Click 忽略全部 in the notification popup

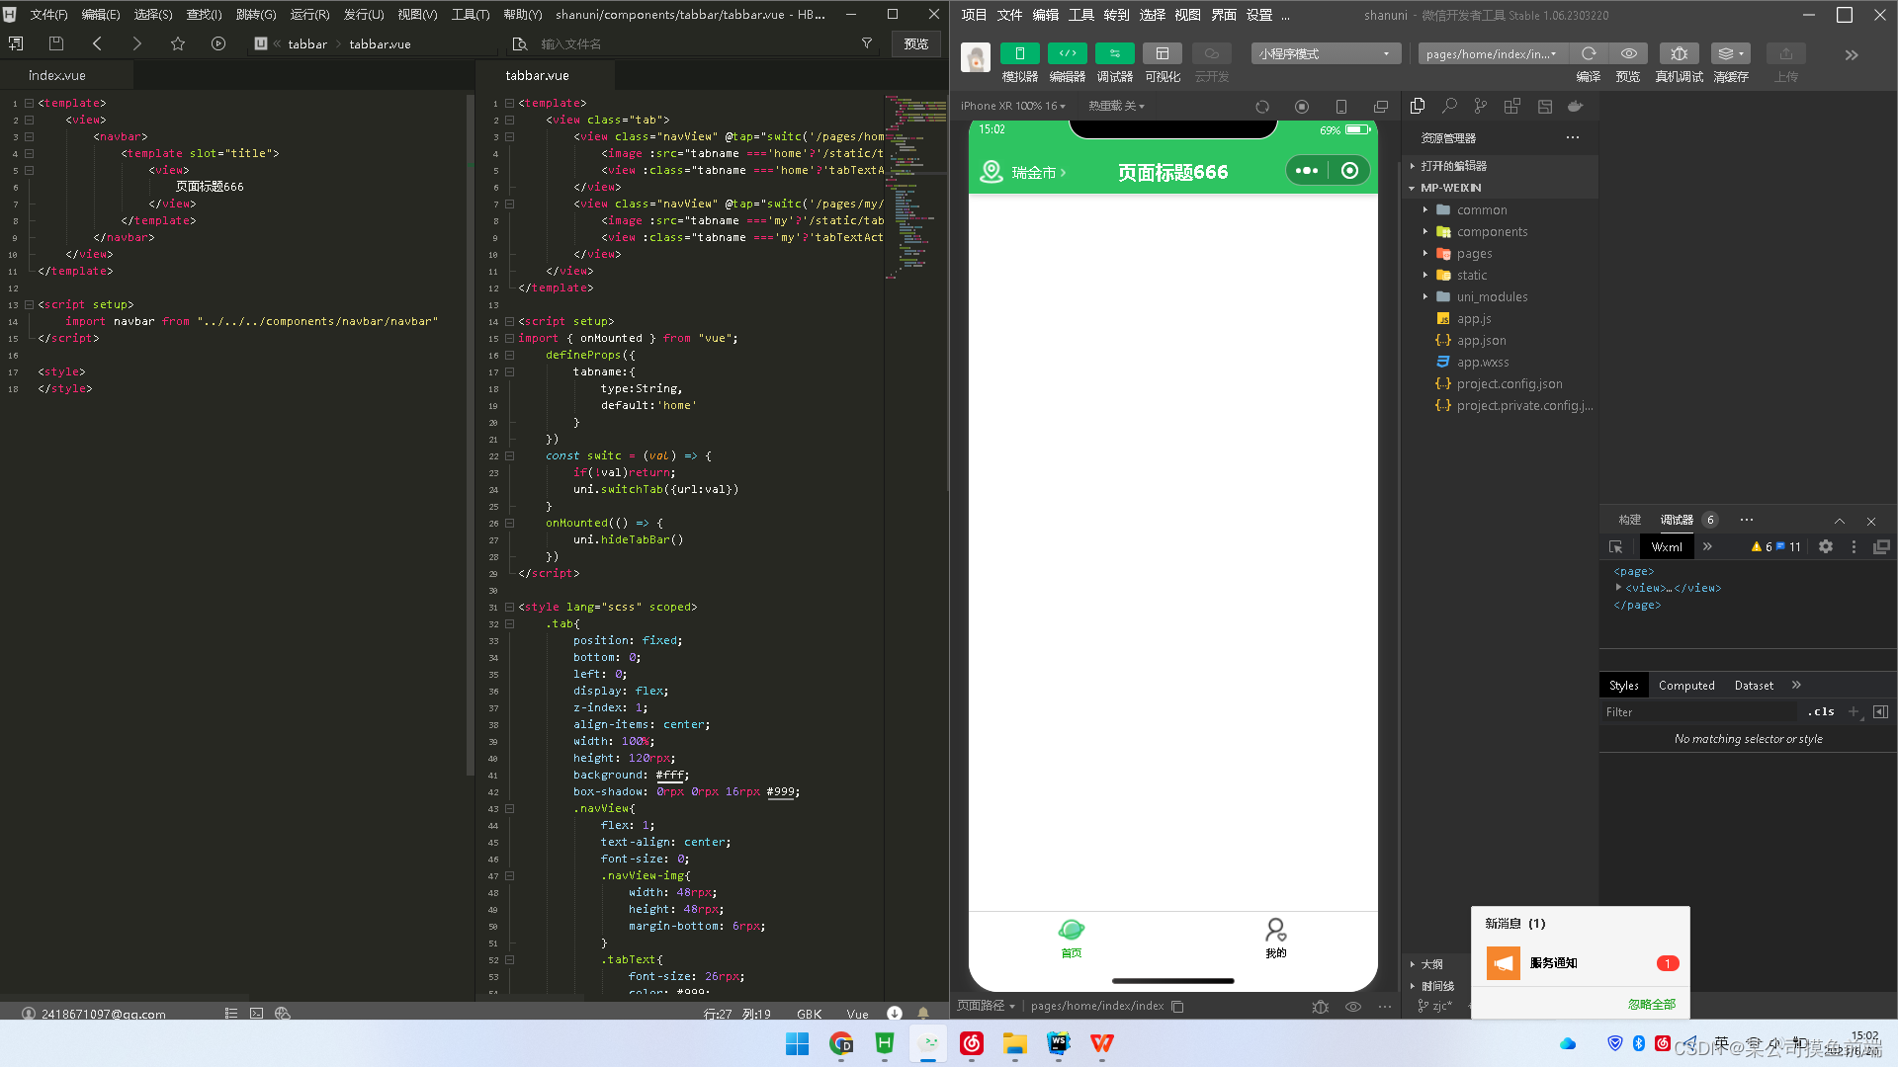click(1652, 1004)
